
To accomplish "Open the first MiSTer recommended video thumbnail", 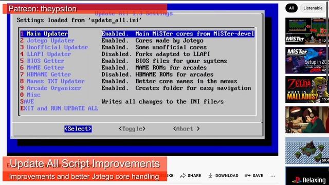I will 307,31.
